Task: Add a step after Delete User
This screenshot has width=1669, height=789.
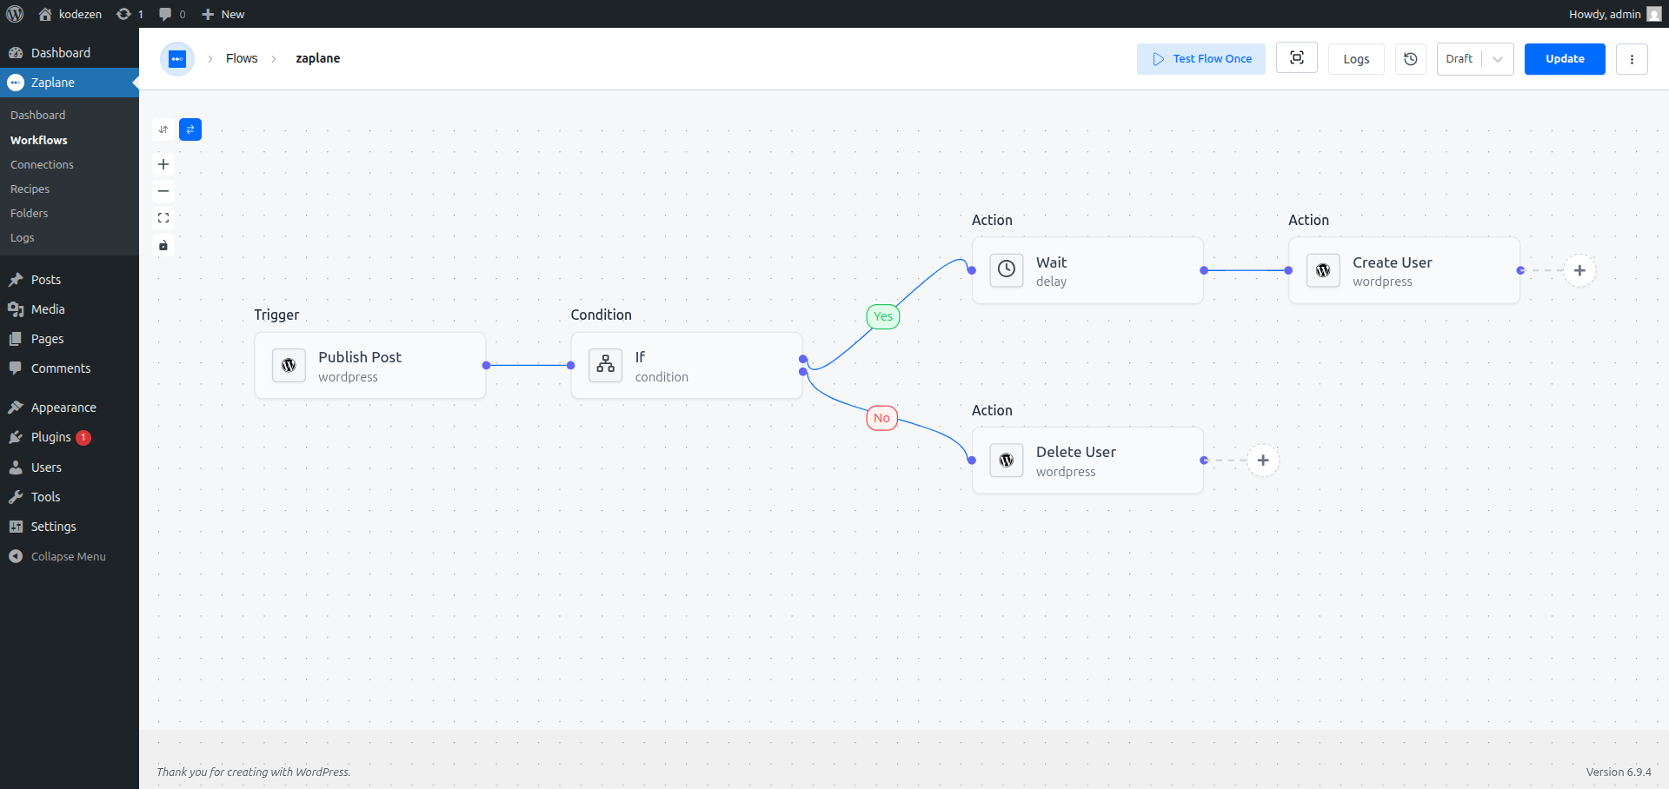Action: pos(1263,461)
